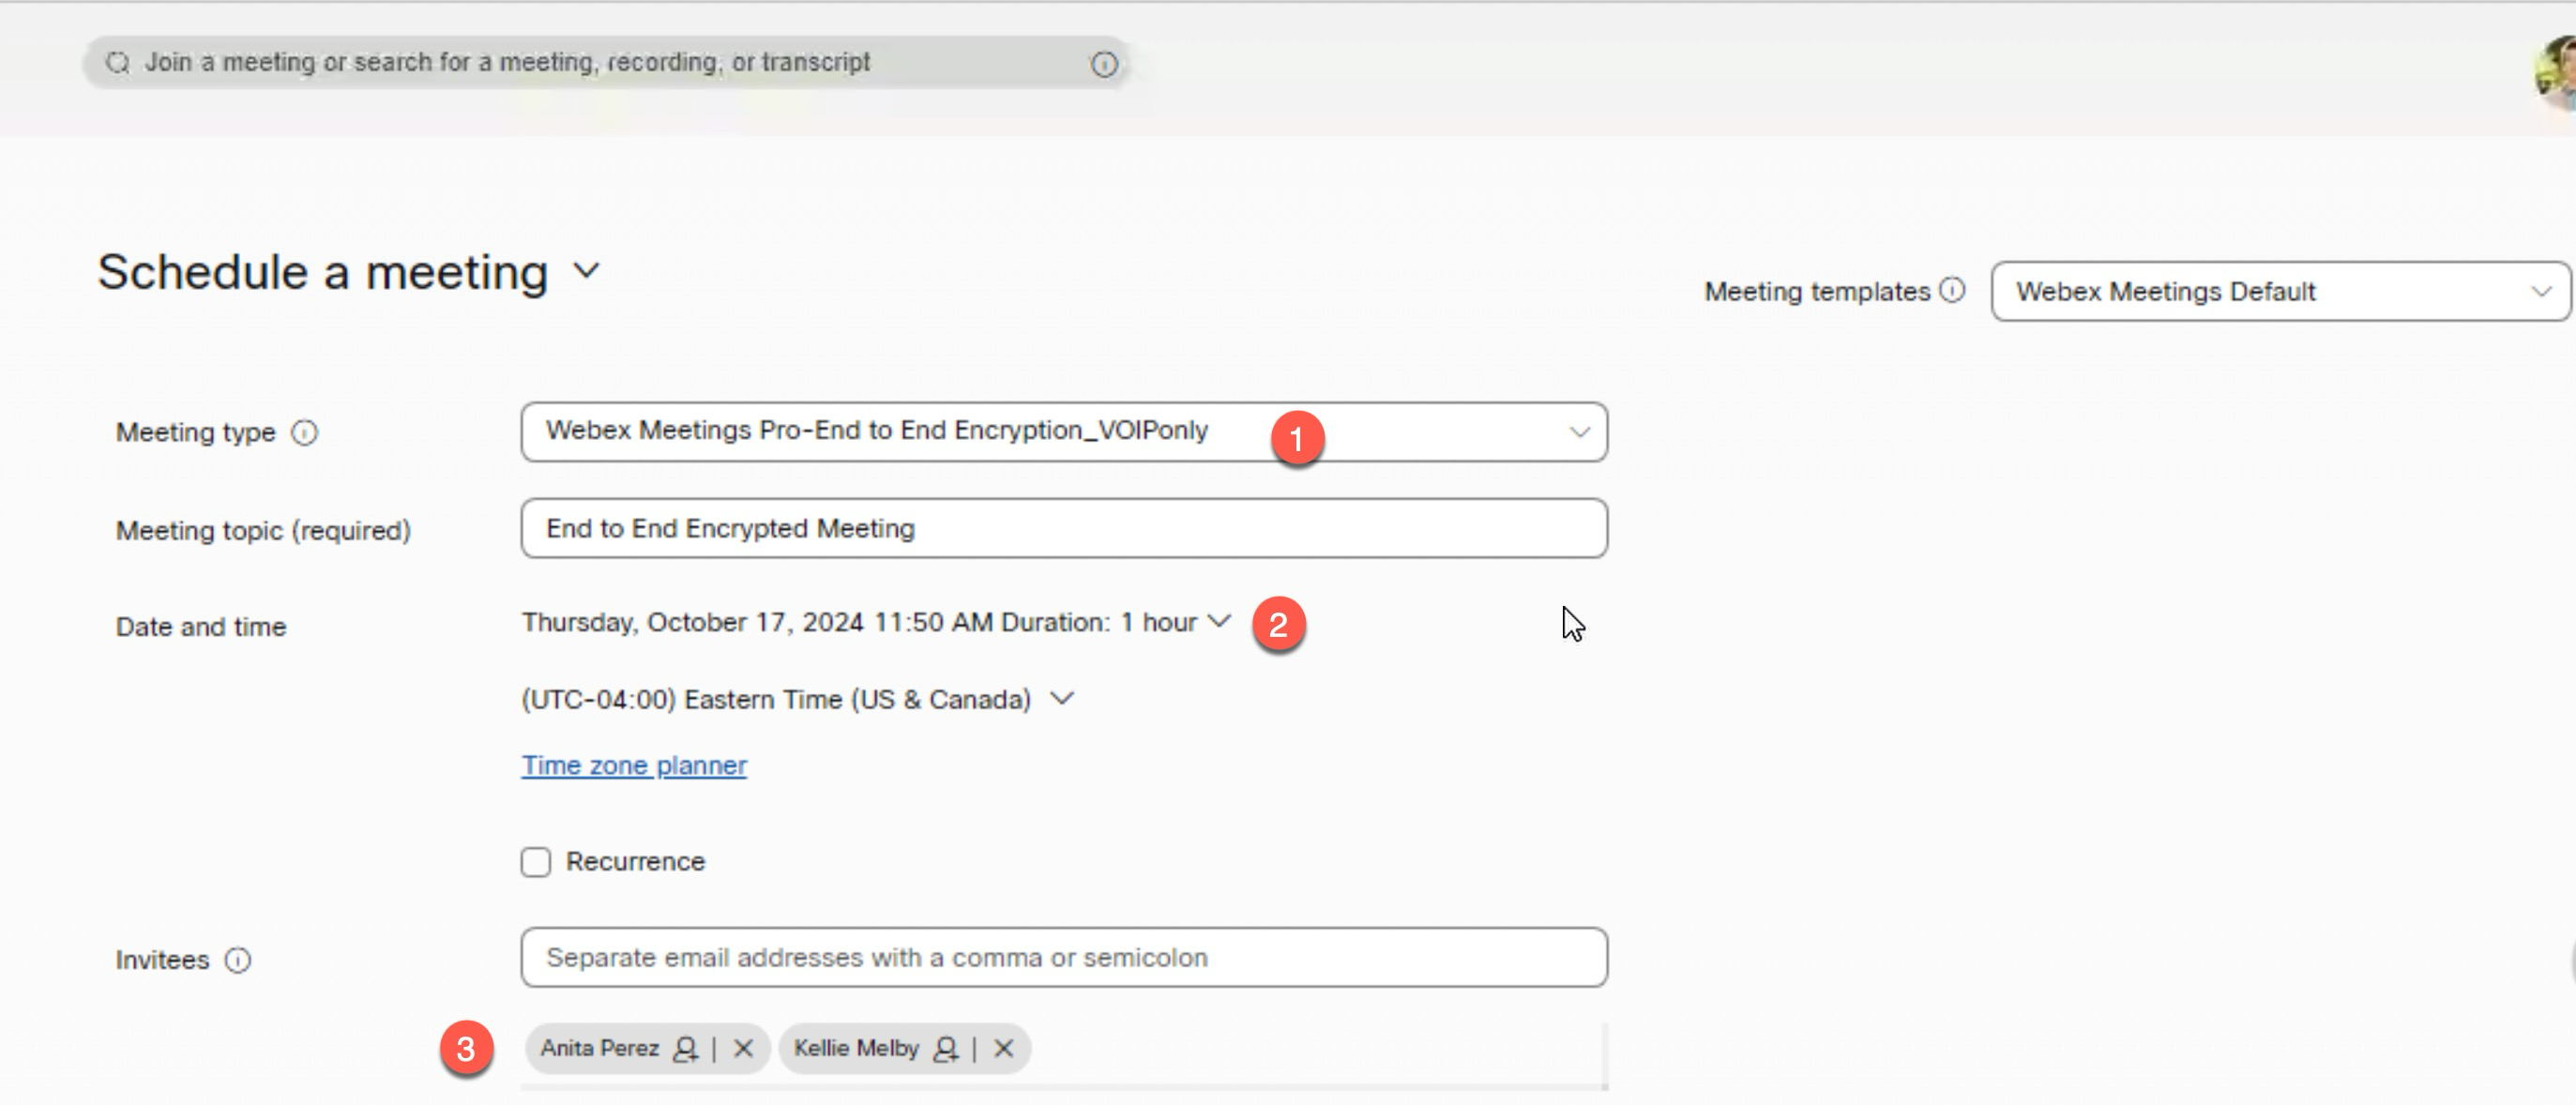Click the Meeting topic text field
The height and width of the screenshot is (1105, 2576).
[x=1063, y=528]
